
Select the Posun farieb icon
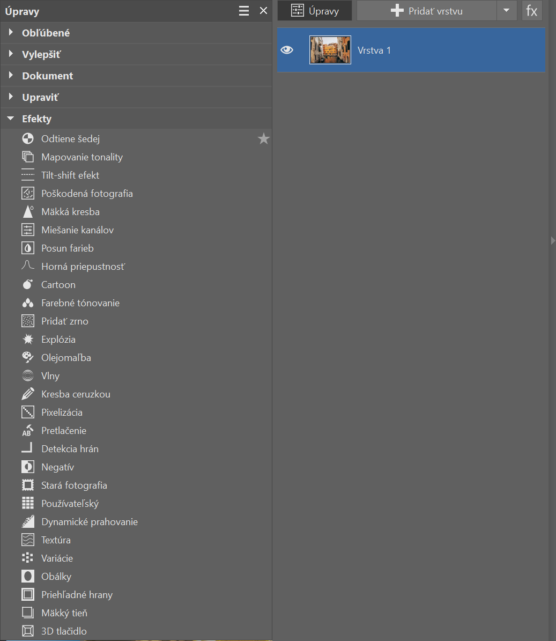point(28,248)
